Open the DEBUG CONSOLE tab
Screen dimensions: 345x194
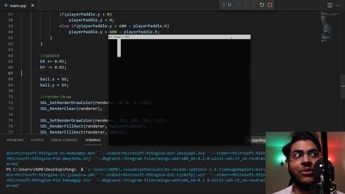(64, 140)
